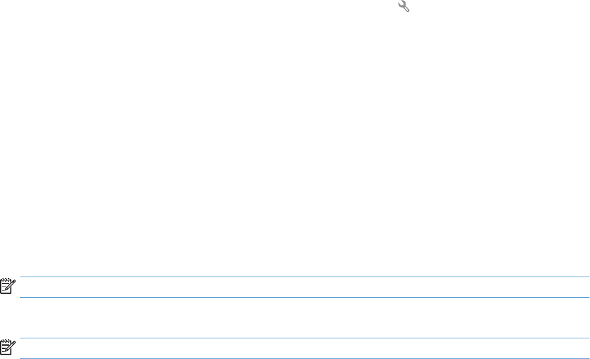Click the gray wrench setup icon

point(404,6)
